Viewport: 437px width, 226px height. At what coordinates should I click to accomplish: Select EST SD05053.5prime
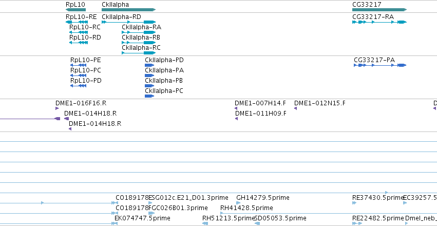(257, 223)
